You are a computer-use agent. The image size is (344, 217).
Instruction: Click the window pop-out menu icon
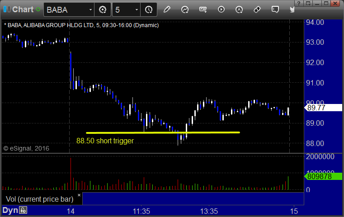tap(308, 3)
